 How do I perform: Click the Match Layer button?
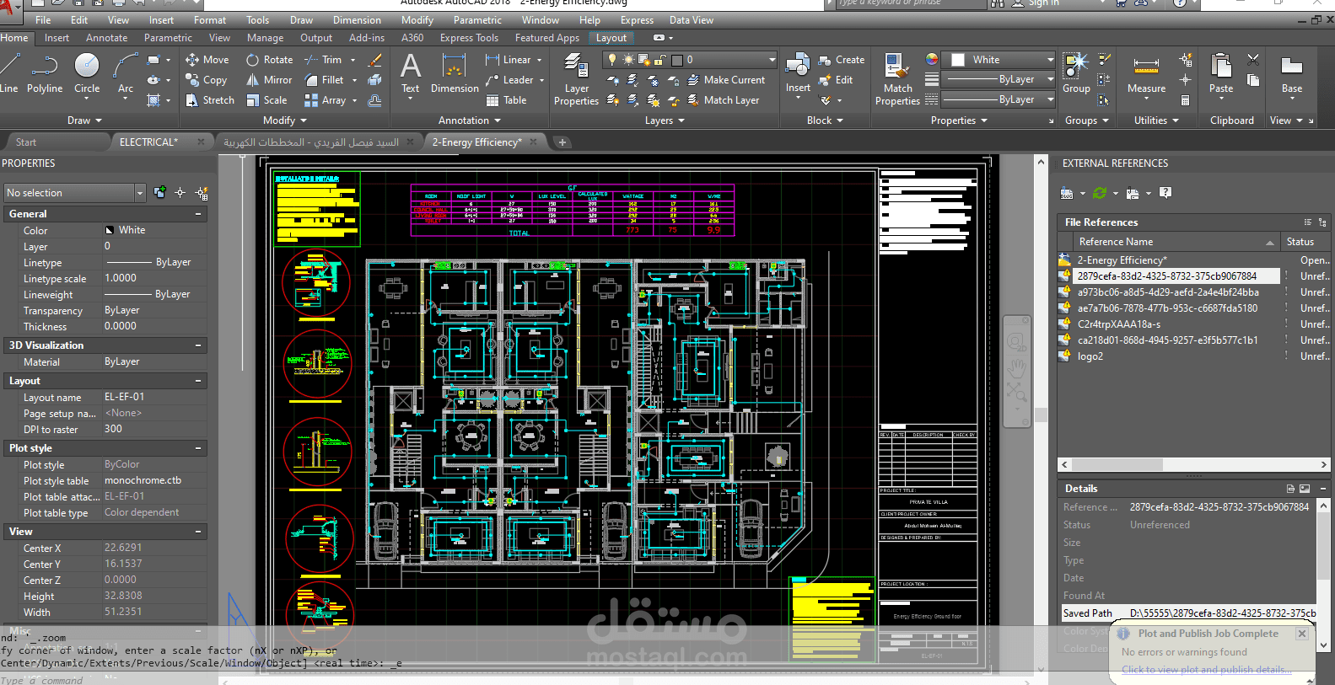coord(724,100)
